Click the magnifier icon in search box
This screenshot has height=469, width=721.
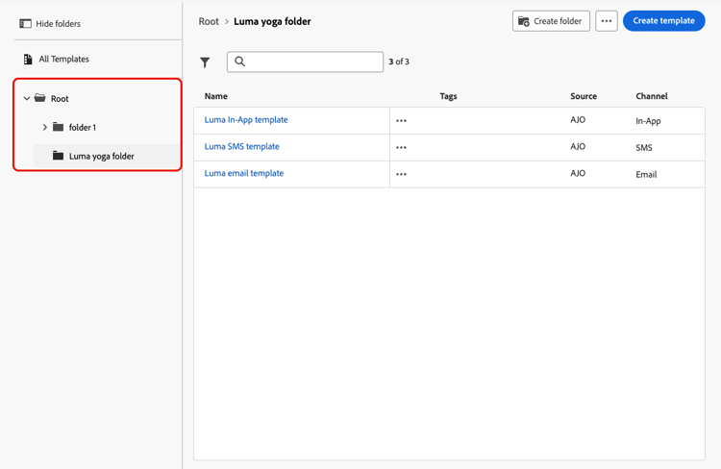point(239,62)
